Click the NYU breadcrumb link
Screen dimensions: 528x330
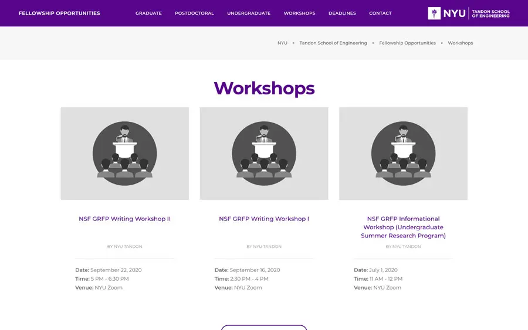pyautogui.click(x=282, y=43)
